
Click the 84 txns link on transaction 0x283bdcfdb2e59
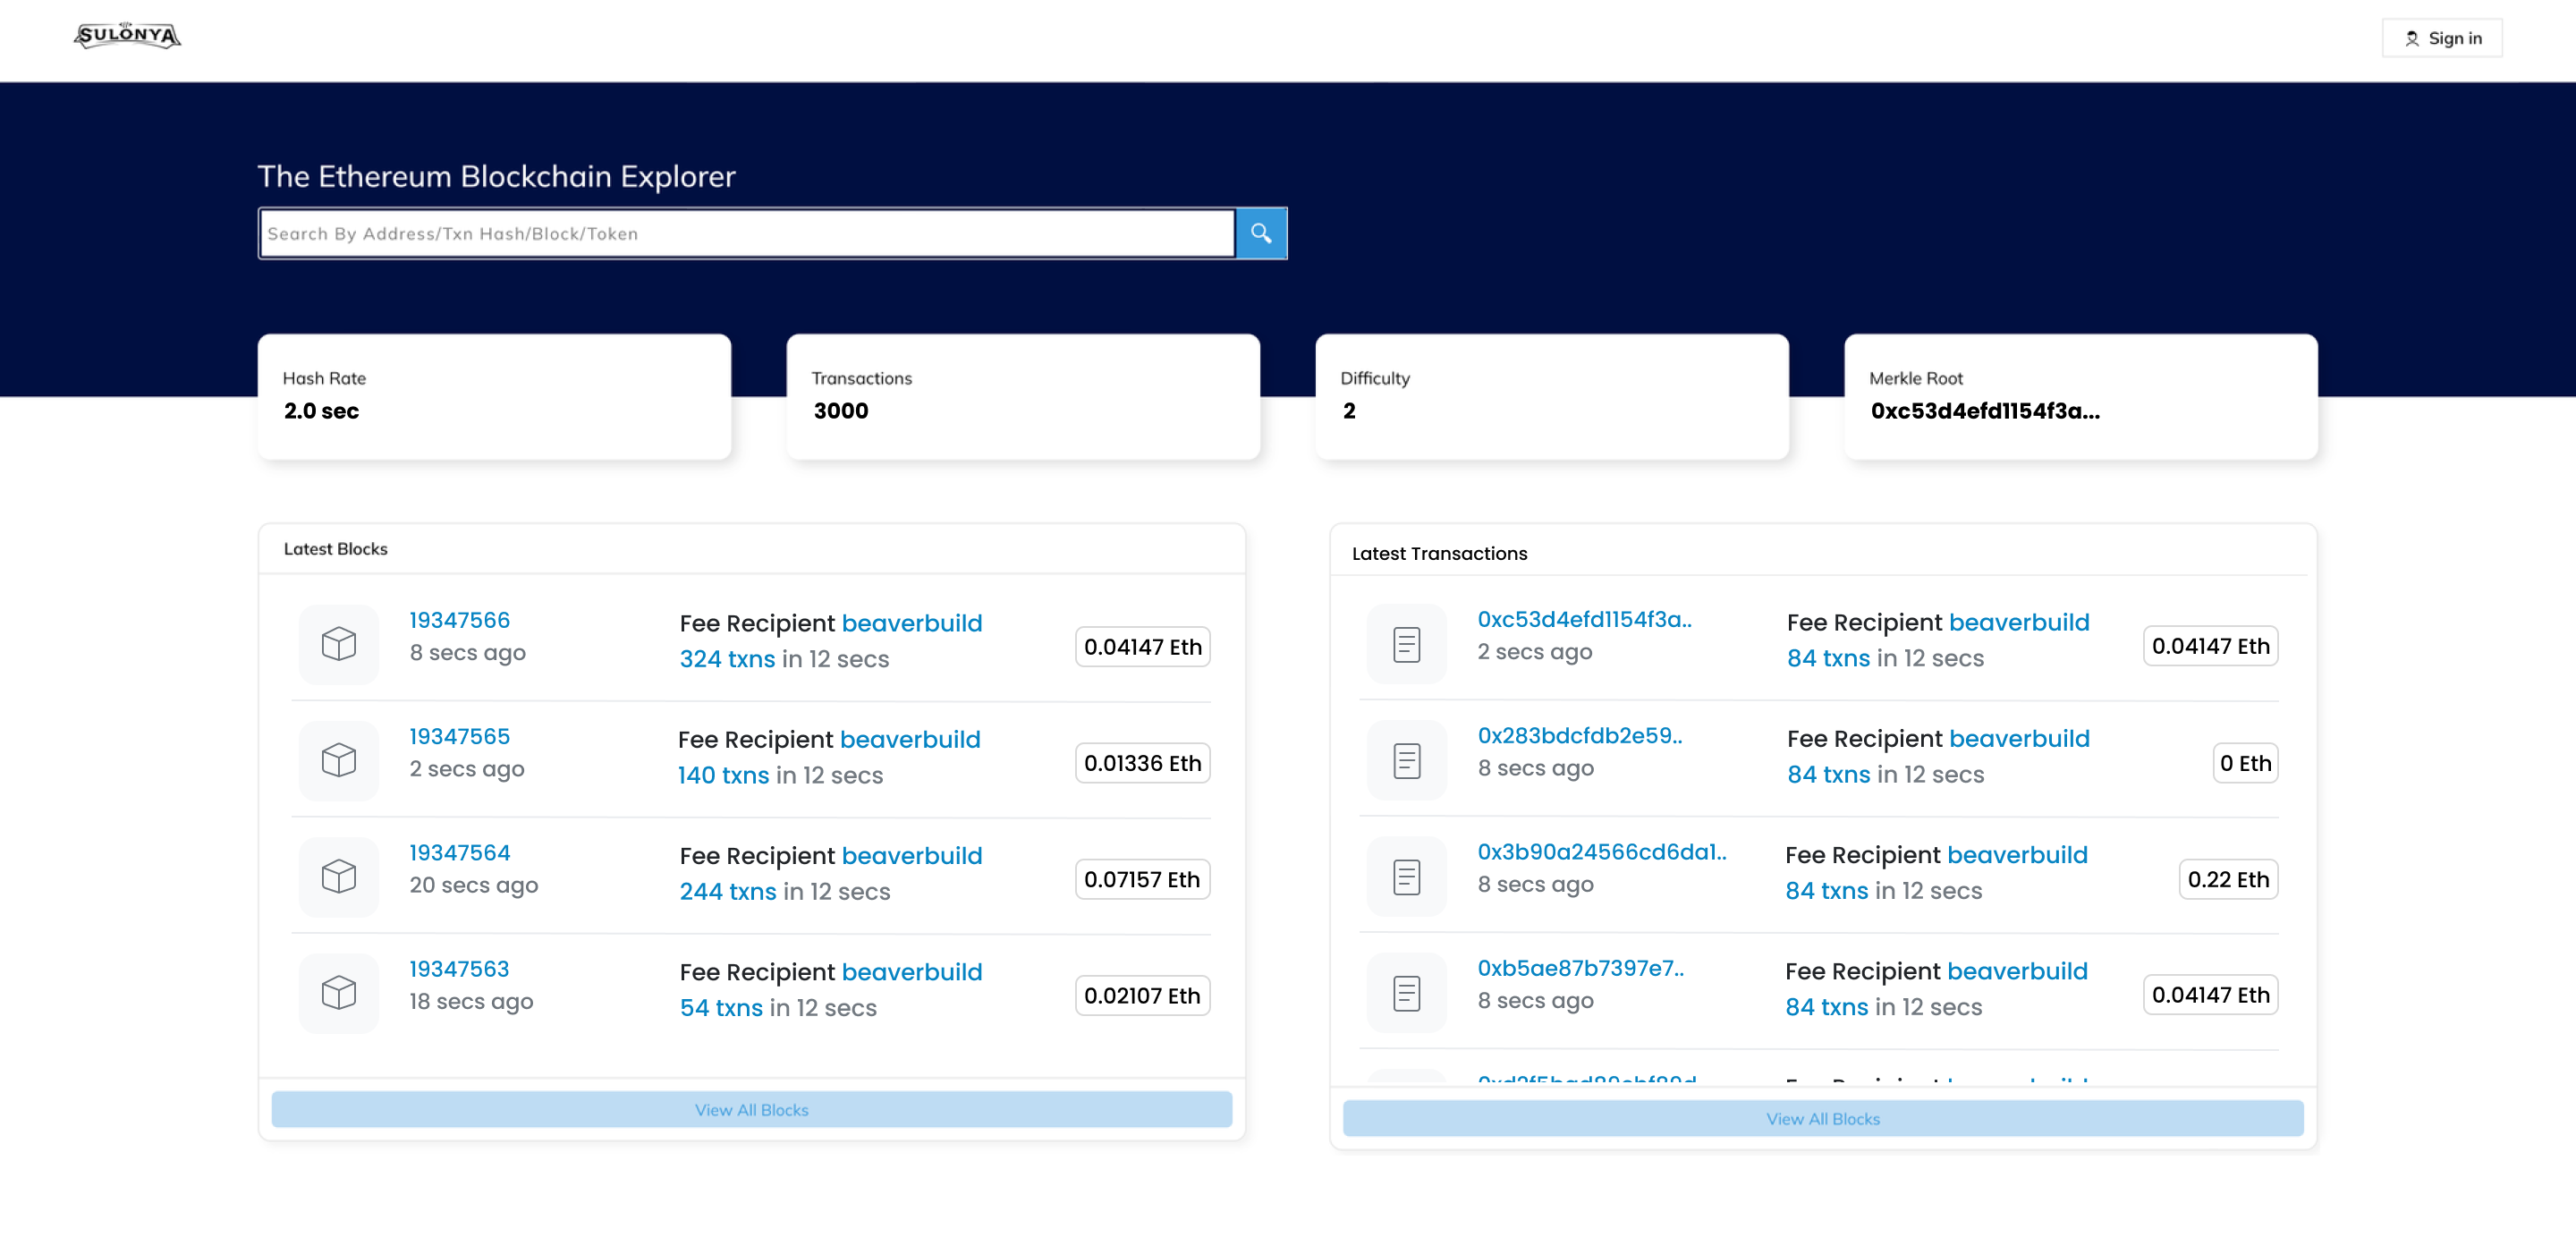[1828, 774]
